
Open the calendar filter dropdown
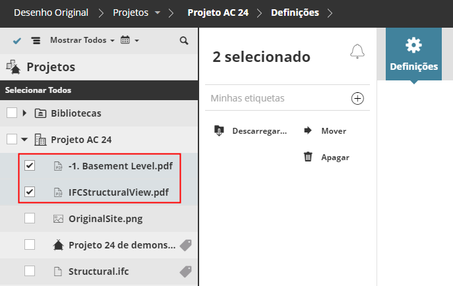(x=129, y=41)
